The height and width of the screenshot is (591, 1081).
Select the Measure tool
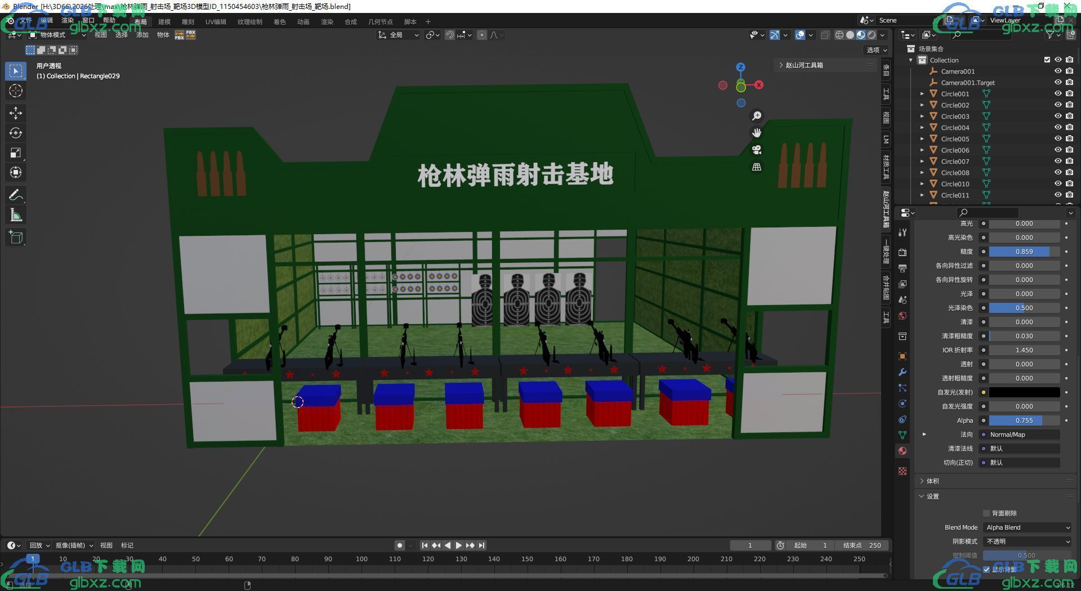tap(15, 215)
